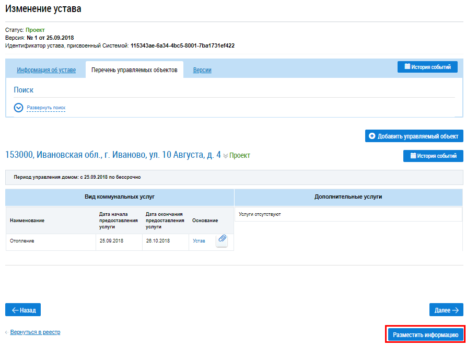
Task: Open the Устав basis link
Action: 199,241
